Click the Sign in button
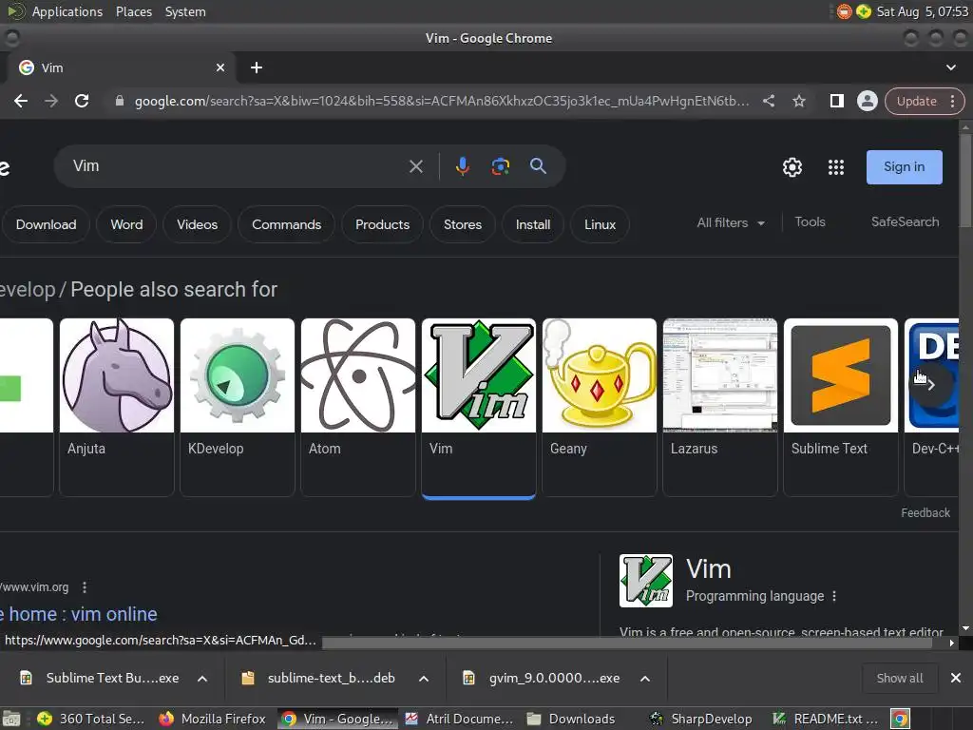Image resolution: width=973 pixels, height=730 pixels. click(905, 167)
